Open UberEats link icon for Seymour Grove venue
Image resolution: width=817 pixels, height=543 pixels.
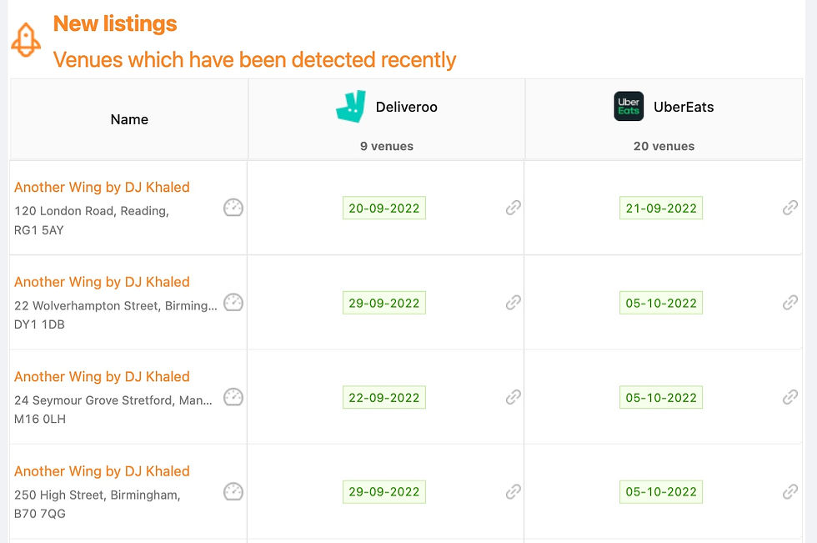(790, 397)
